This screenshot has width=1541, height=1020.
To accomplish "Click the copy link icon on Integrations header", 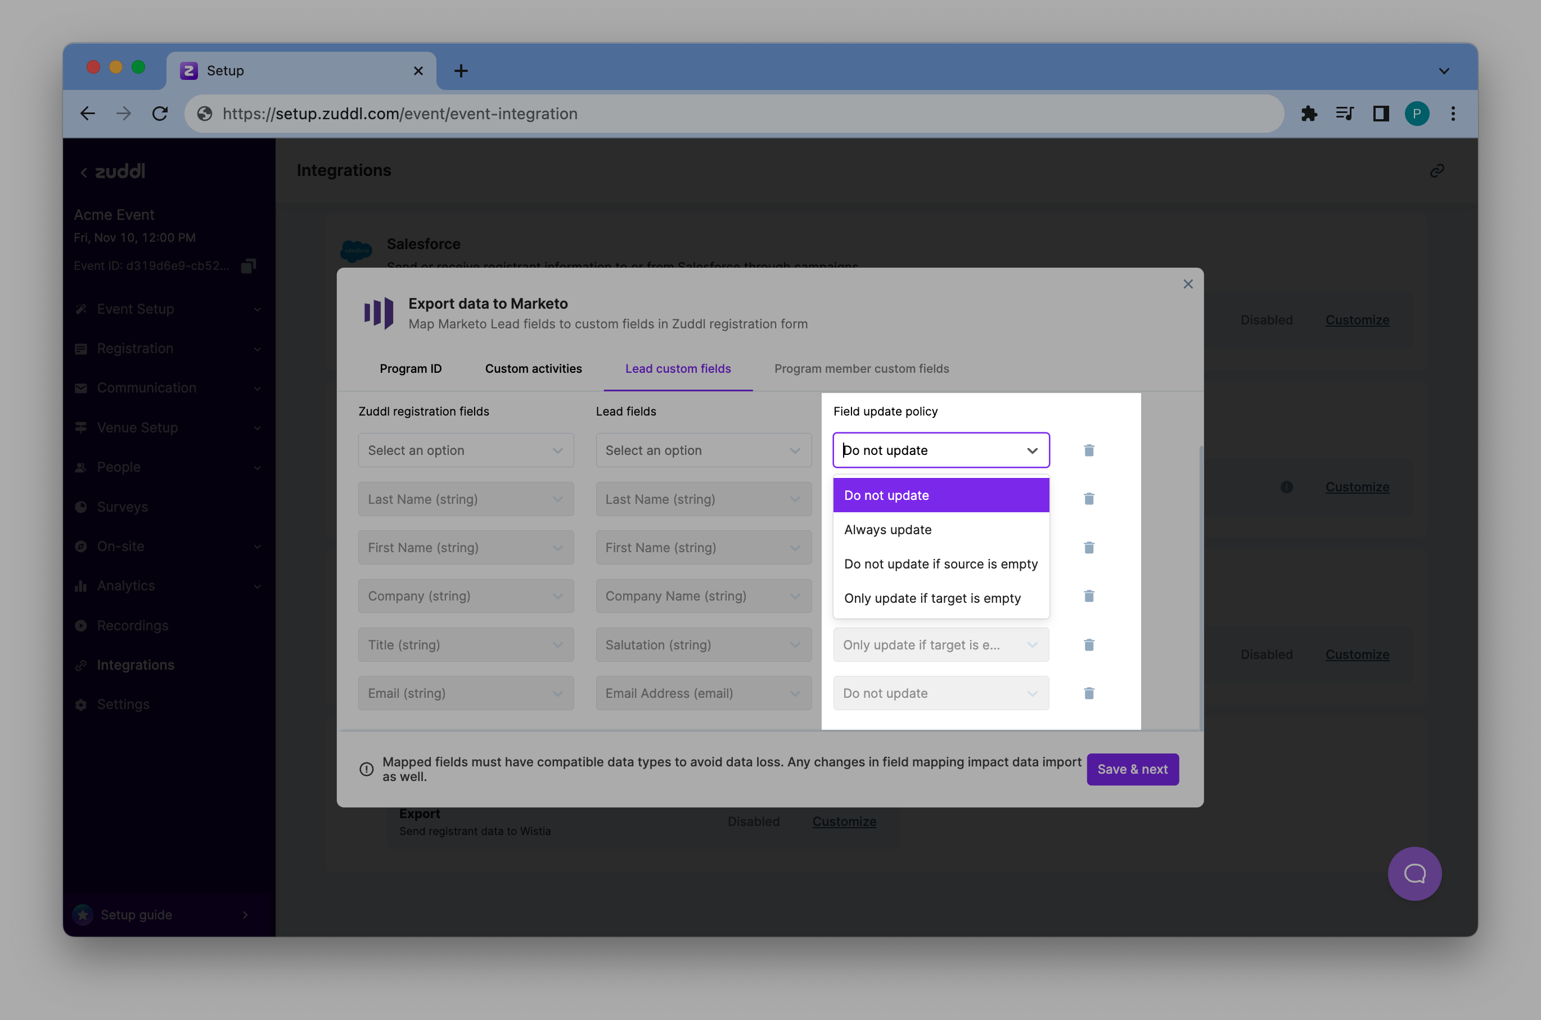I will (1437, 170).
